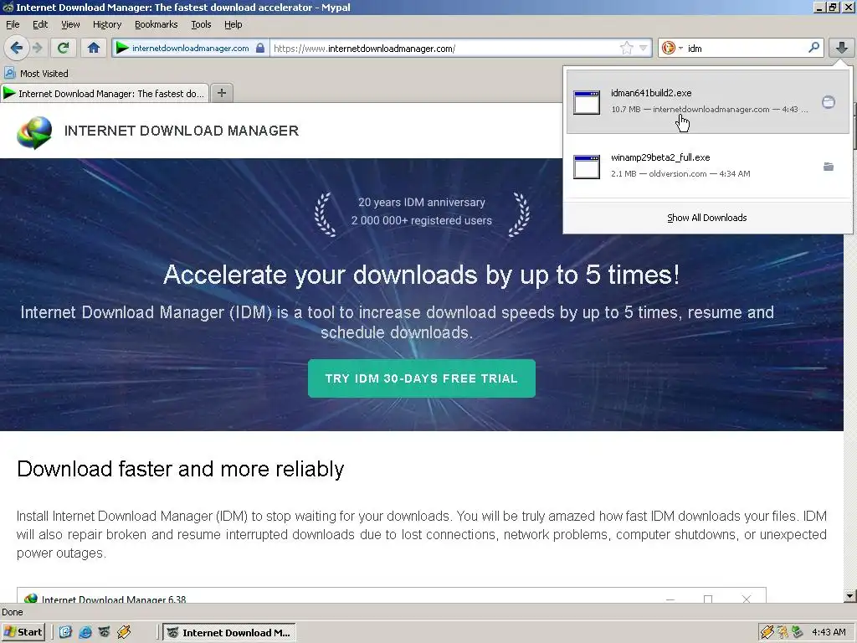This screenshot has width=857, height=643.
Task: Click the second system tray icon
Action: coord(783,632)
